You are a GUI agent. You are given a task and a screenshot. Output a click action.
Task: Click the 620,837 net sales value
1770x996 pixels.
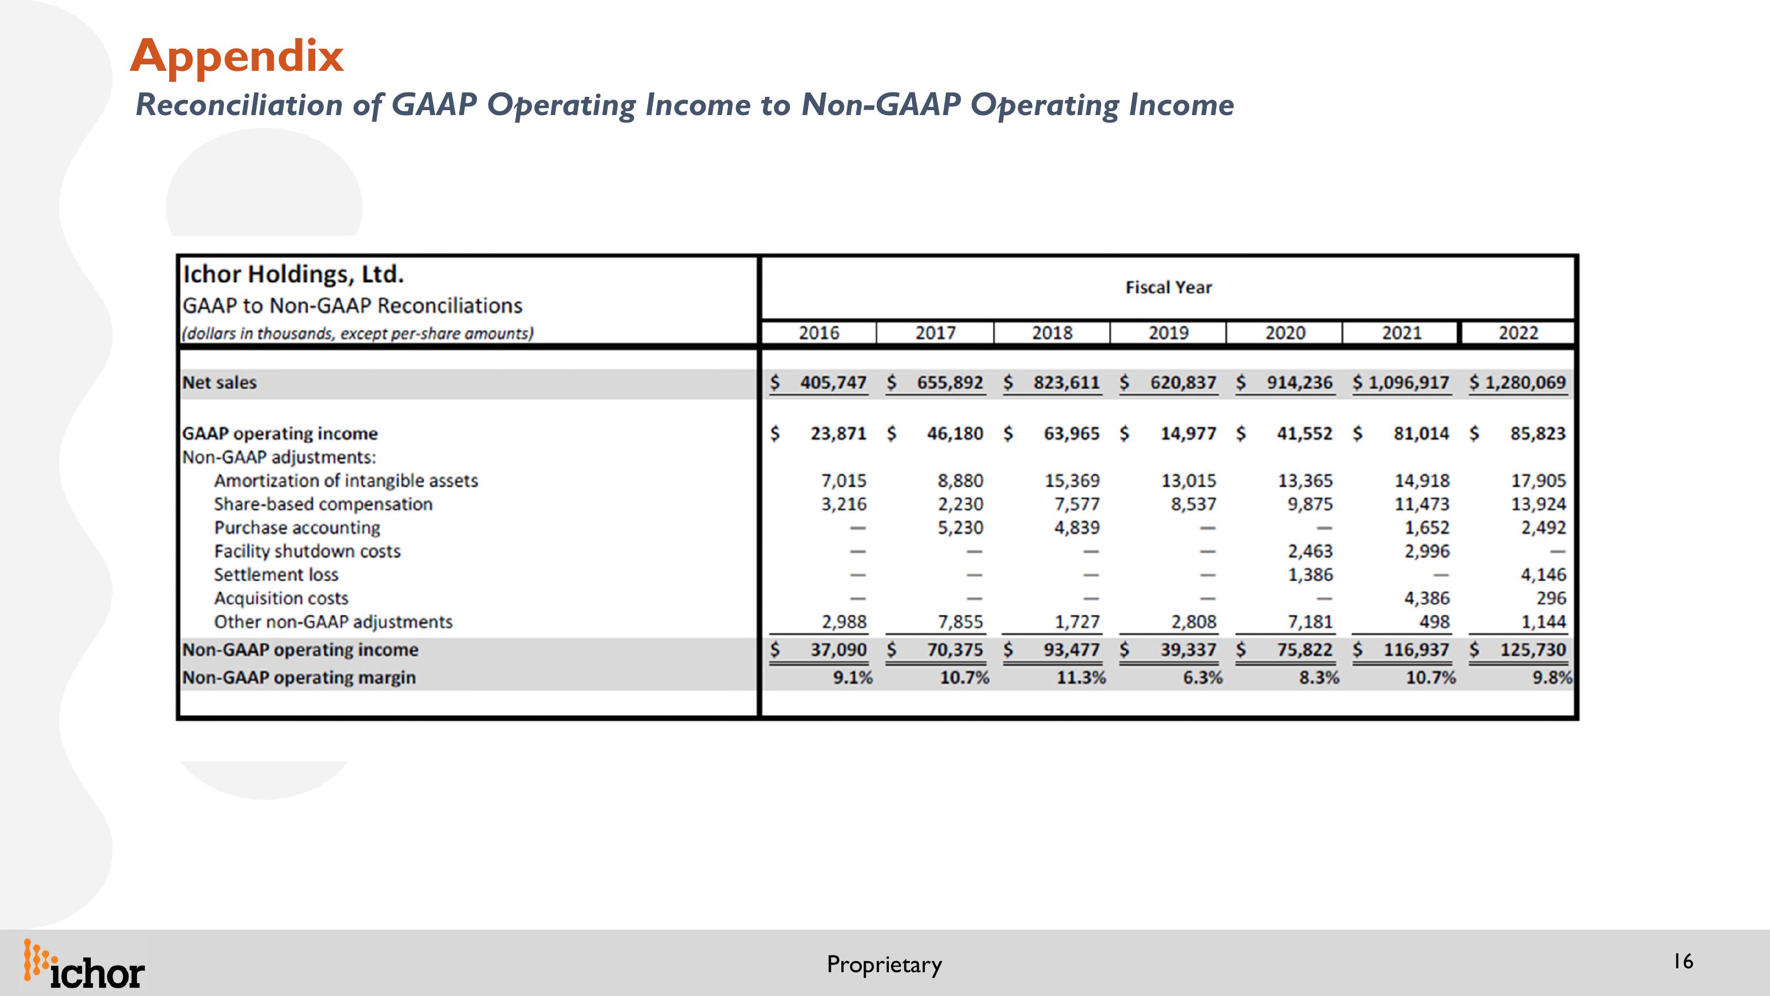pos(1183,383)
